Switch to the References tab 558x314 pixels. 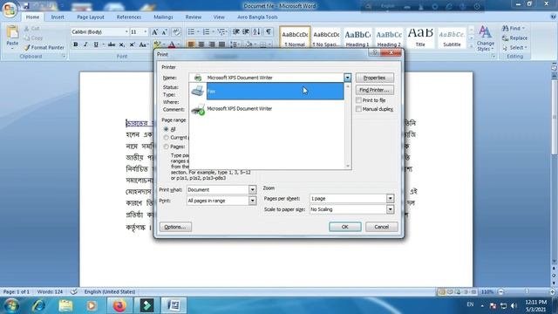(x=129, y=17)
